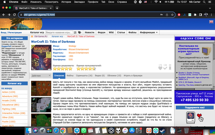Switch to the Скриншоты (16) tab
Image resolution: width=215 pixels, height=135 pixels.
point(84,76)
